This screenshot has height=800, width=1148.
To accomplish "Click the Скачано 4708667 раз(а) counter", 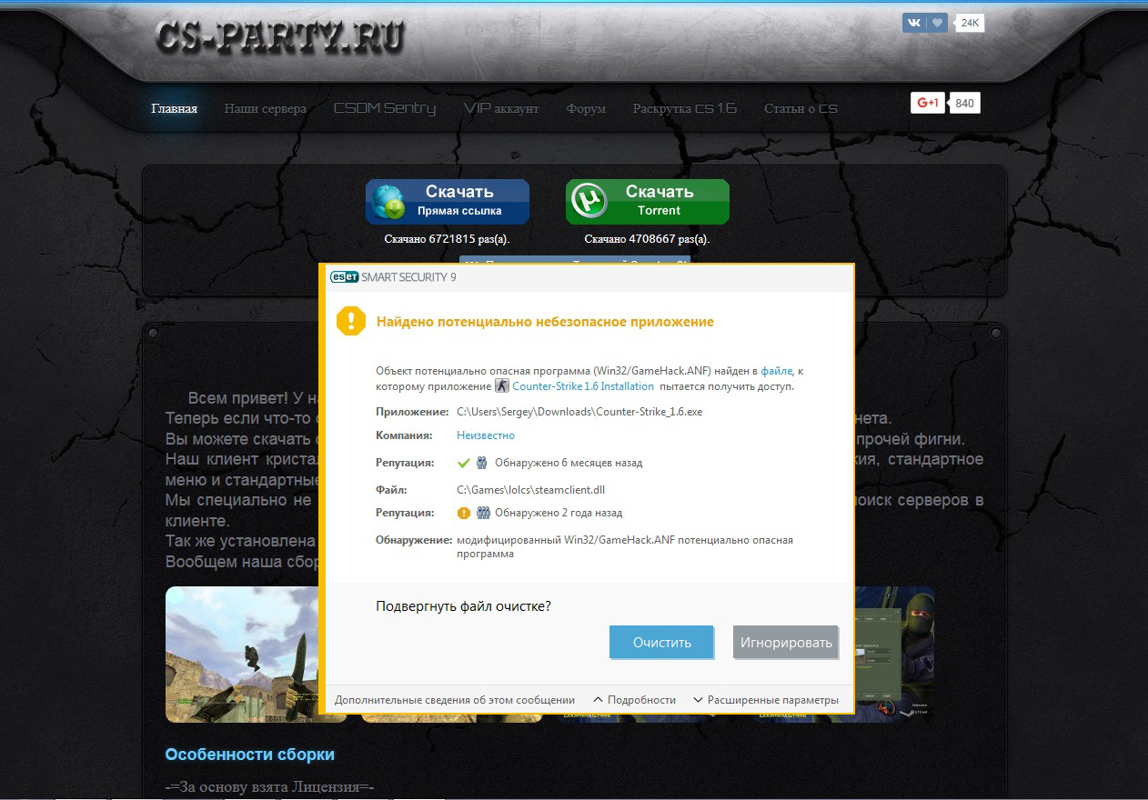I will [647, 239].
